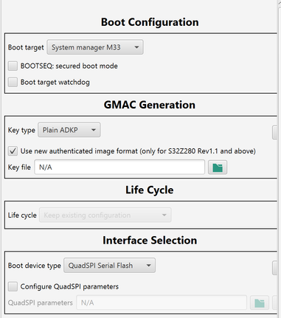The image size is (281, 318).
Task: Click the Boot target label
Action: coord(26,47)
